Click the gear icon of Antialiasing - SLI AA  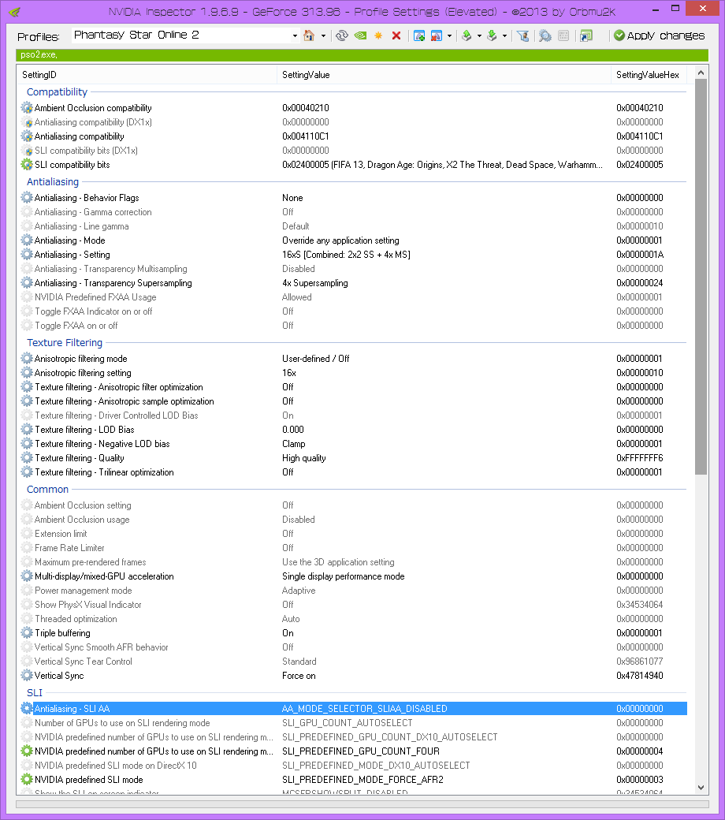point(27,709)
